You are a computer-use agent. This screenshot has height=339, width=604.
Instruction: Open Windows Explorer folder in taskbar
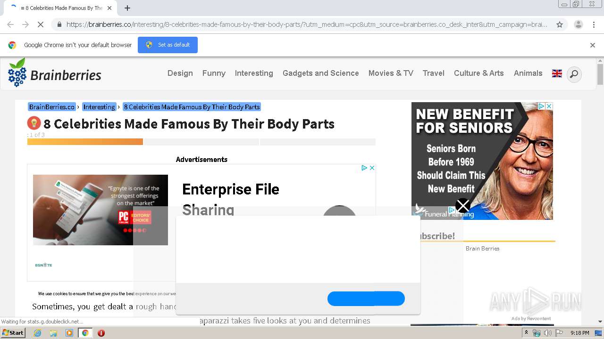(53, 333)
